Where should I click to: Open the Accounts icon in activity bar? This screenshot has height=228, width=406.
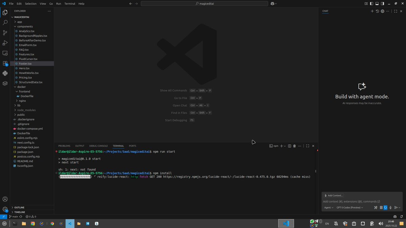pyautogui.click(x=5, y=199)
